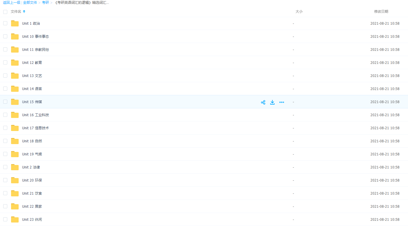This screenshot has height=226, width=408.
Task: Click the Unit 21 饮食 folder icon
Action: pyautogui.click(x=15, y=193)
